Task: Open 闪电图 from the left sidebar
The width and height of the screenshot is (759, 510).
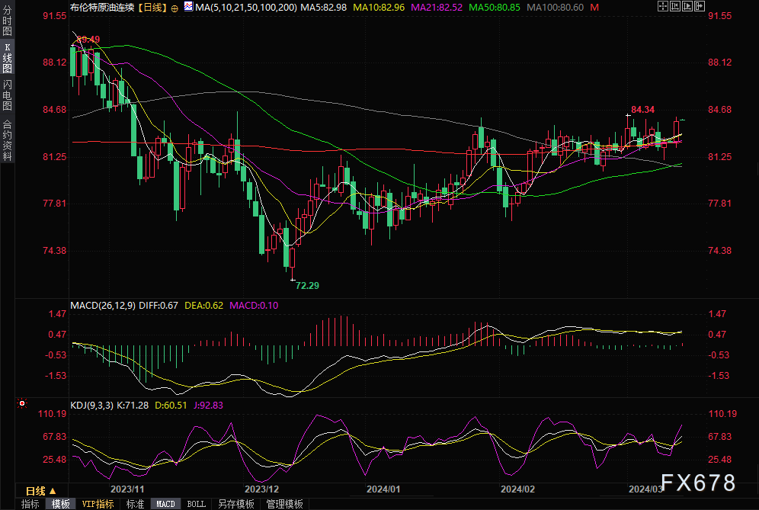Action: [8, 95]
